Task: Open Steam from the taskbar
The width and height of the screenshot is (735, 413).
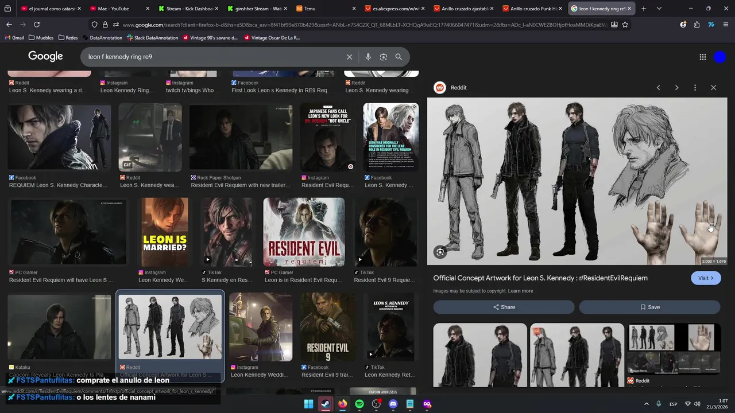Action: pos(326,404)
